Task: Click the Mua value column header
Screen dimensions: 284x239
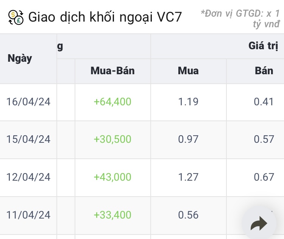Action: point(188,71)
